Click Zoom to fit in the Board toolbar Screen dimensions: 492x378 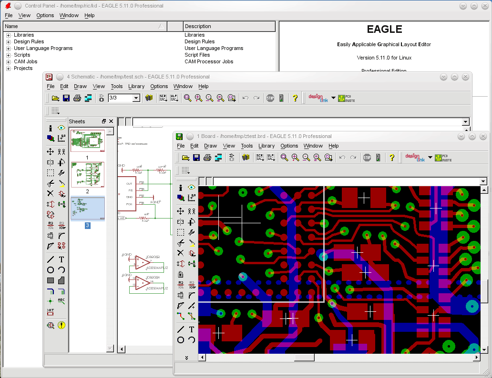coord(284,158)
